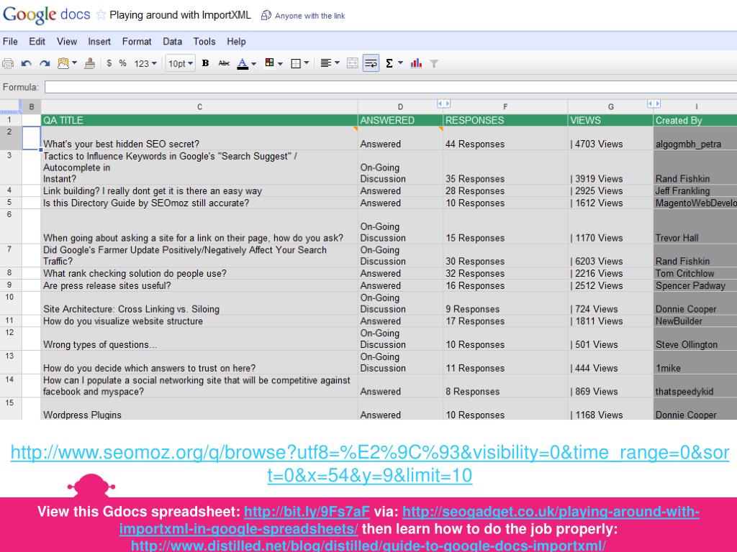The height and width of the screenshot is (552, 737).
Task: Toggle the wrap text button
Action: pyautogui.click(x=371, y=63)
